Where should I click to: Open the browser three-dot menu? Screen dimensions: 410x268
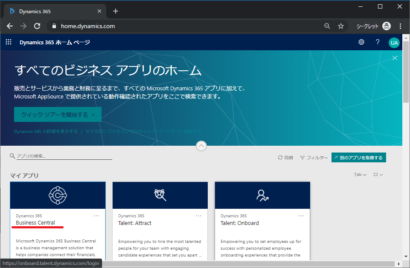coord(400,26)
